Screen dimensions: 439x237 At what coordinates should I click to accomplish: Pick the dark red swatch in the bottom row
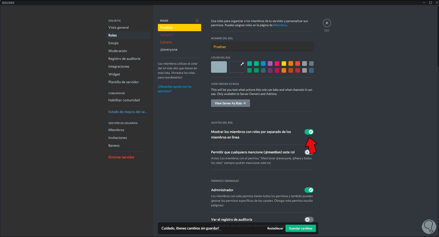pos(298,70)
